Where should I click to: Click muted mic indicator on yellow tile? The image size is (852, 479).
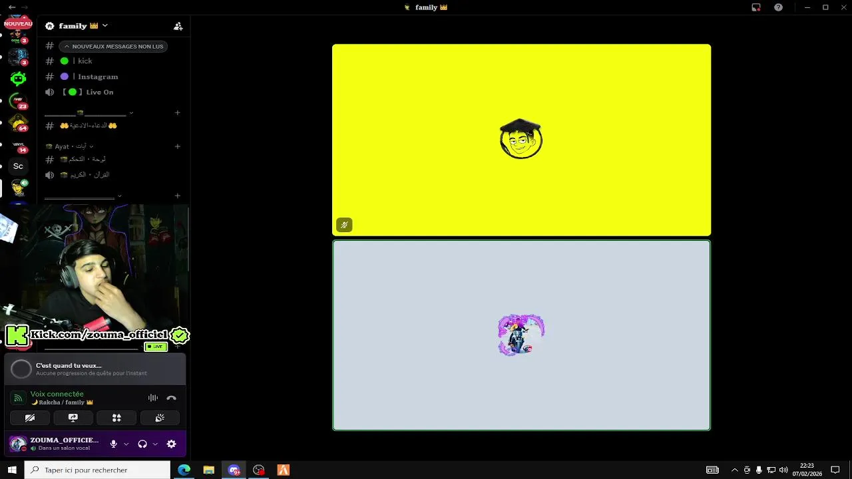pyautogui.click(x=344, y=225)
